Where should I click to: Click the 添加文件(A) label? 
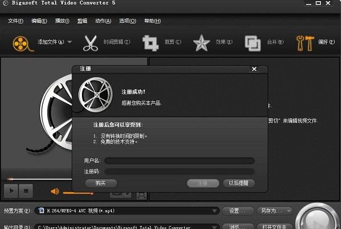coord(50,42)
